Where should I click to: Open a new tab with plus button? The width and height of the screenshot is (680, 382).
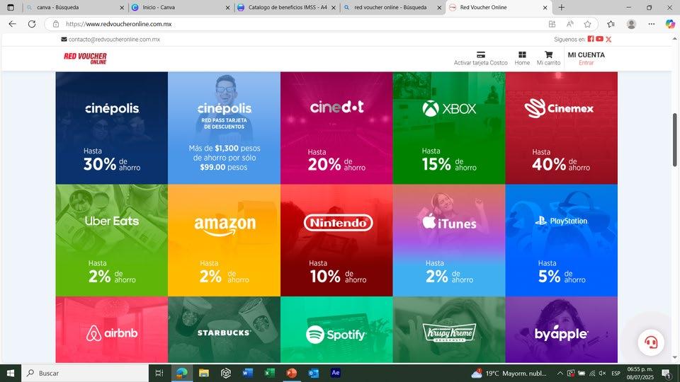tap(561, 7)
